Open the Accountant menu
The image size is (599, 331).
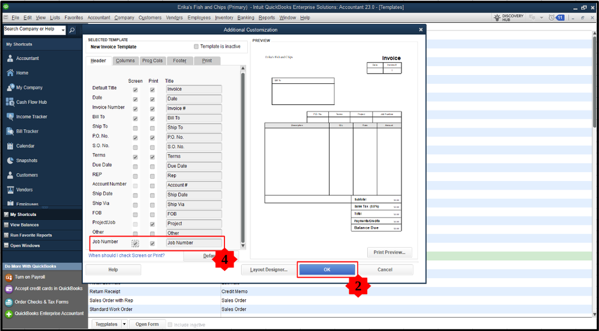coord(98,17)
